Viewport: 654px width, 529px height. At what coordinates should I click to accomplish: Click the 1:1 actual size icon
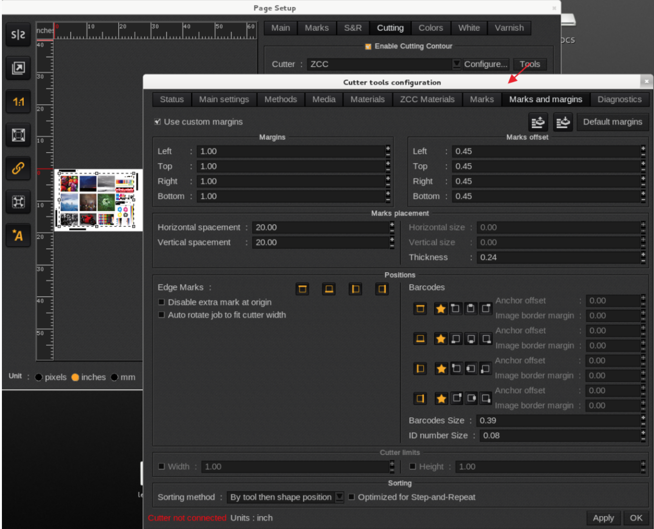point(18,102)
